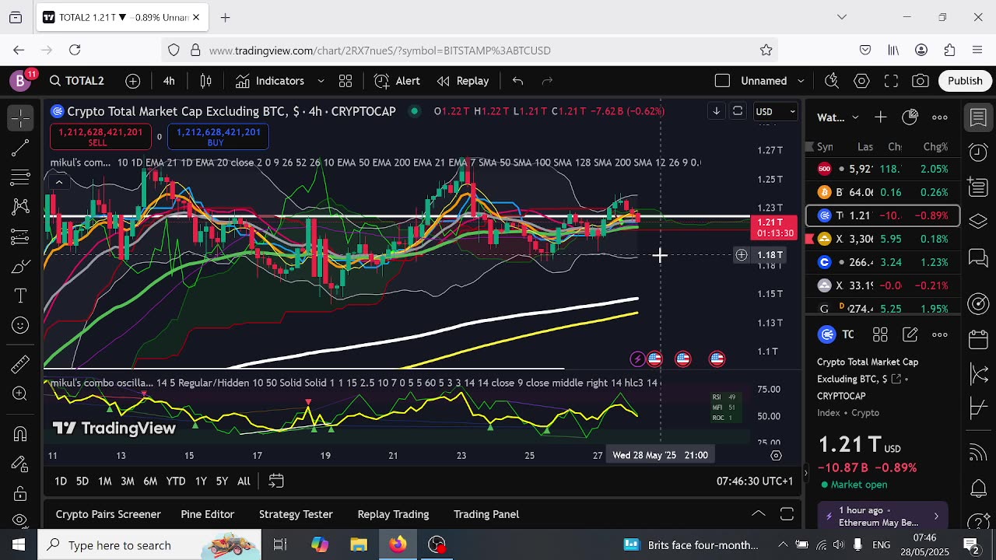Viewport: 996px width, 560px height.
Task: Select the text annotation tool
Action: click(20, 296)
